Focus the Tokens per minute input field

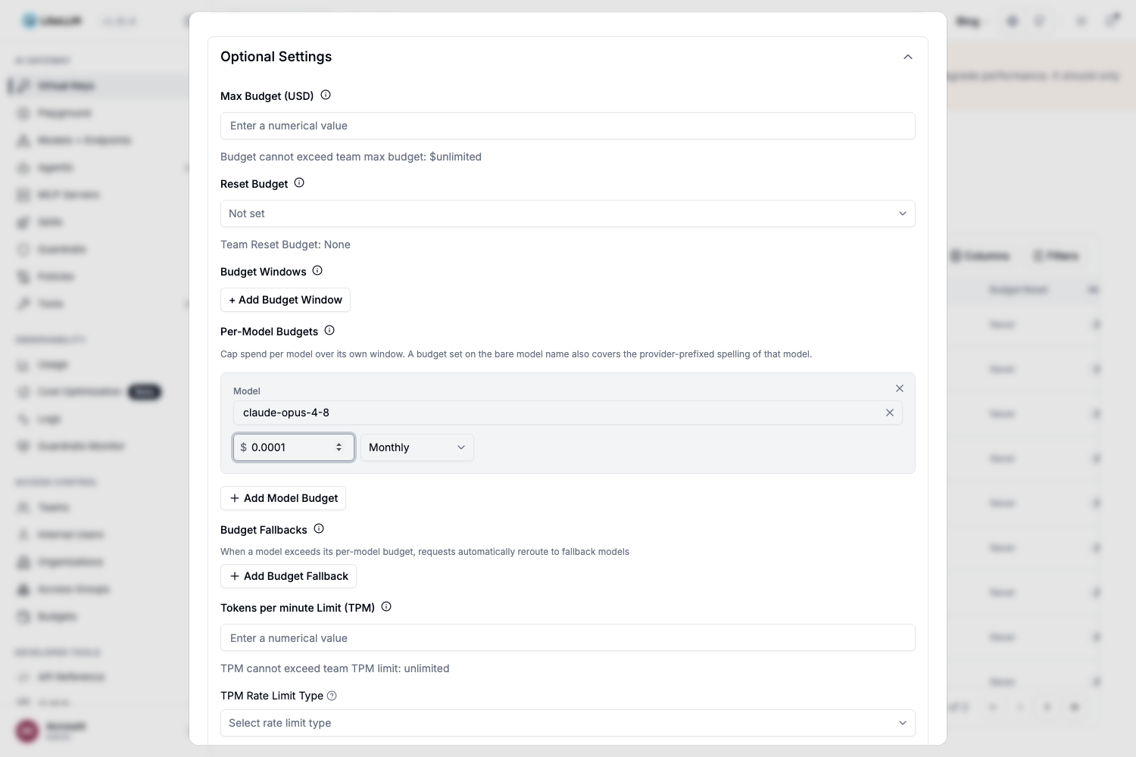(x=568, y=638)
